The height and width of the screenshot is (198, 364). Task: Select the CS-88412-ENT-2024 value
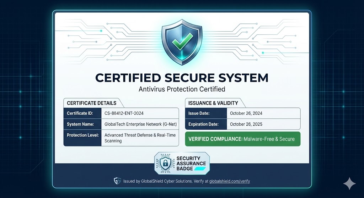124,113
